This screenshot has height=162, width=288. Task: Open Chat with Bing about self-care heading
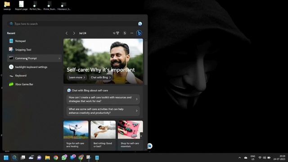click(88, 90)
